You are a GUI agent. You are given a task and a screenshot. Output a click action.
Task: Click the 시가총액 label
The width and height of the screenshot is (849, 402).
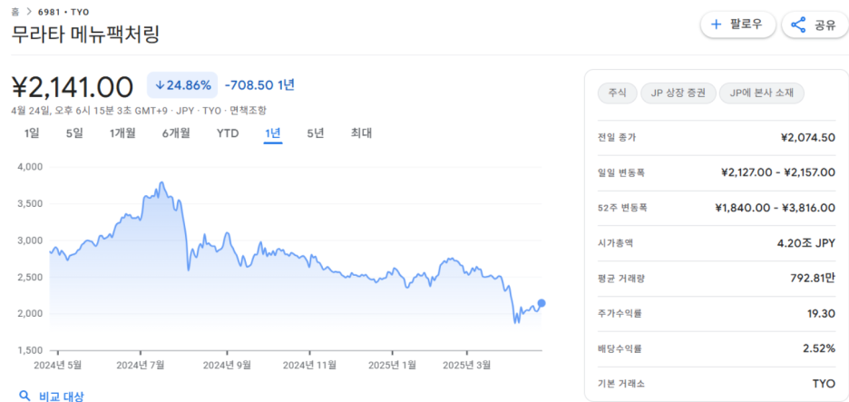tap(615, 243)
